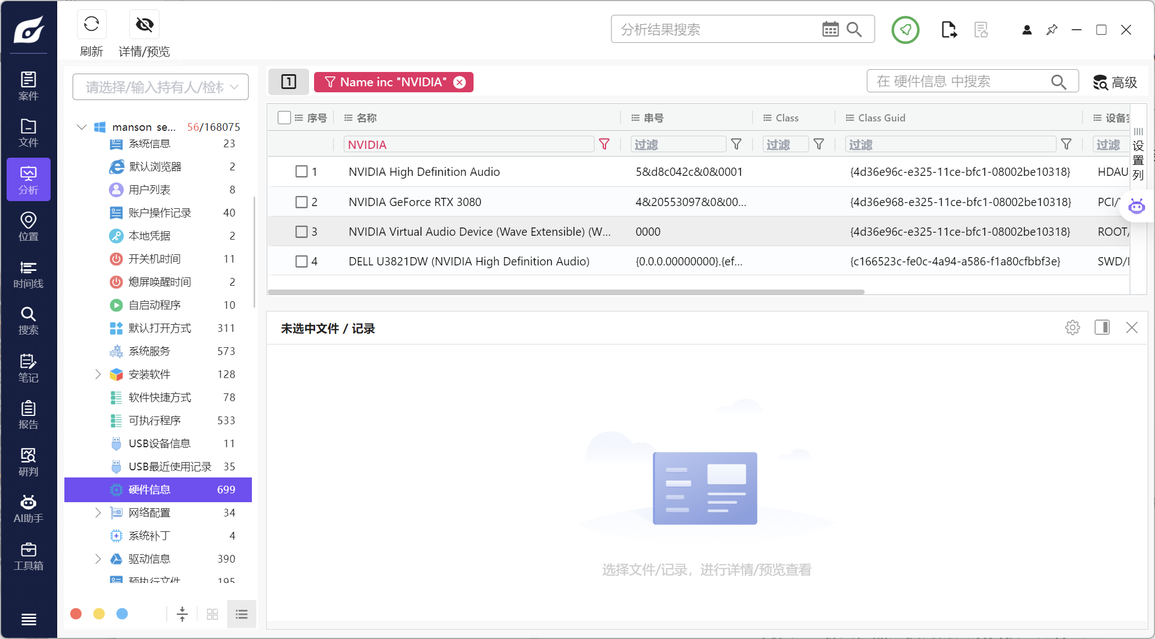Viewport: 1155px width, 639px height.
Task: Click the red color tag dot
Action: (x=76, y=614)
